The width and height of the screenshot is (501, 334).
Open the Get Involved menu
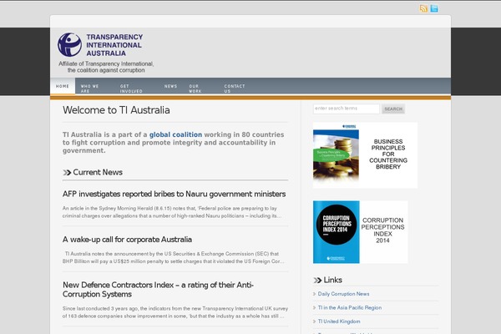click(131, 89)
